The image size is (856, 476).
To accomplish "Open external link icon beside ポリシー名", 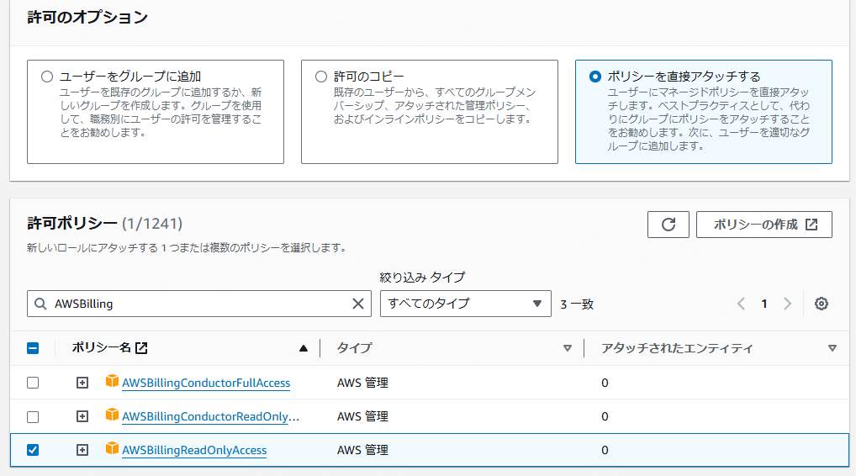I will click(x=141, y=347).
